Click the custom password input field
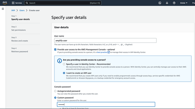The image size is (195, 109). 106,104
